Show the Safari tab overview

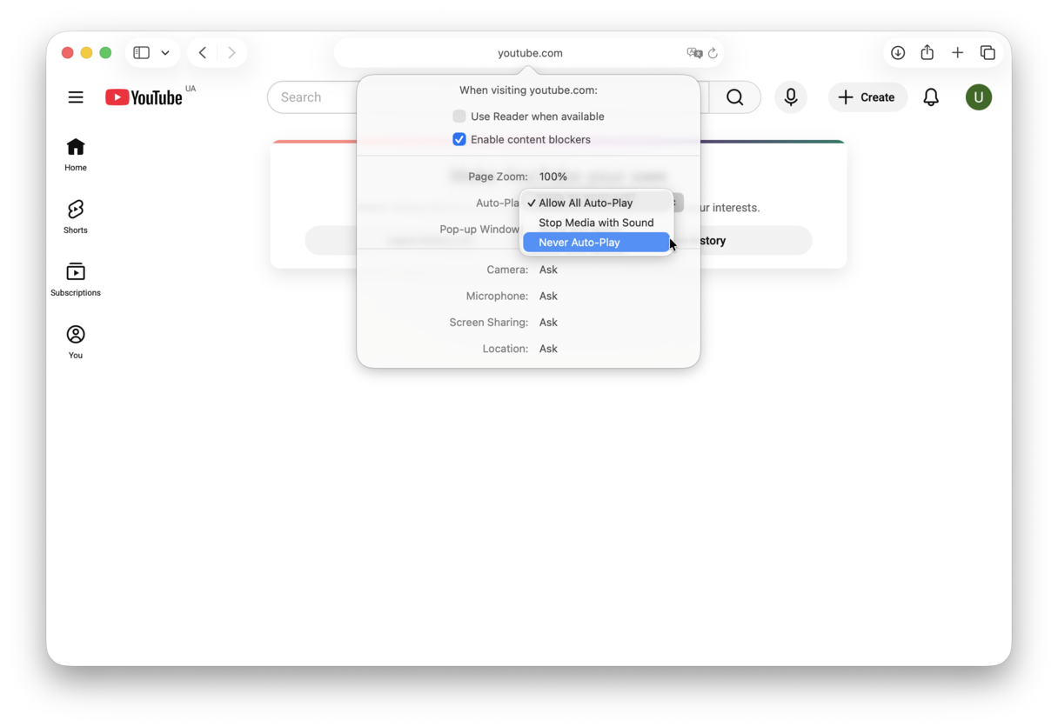pyautogui.click(x=988, y=53)
